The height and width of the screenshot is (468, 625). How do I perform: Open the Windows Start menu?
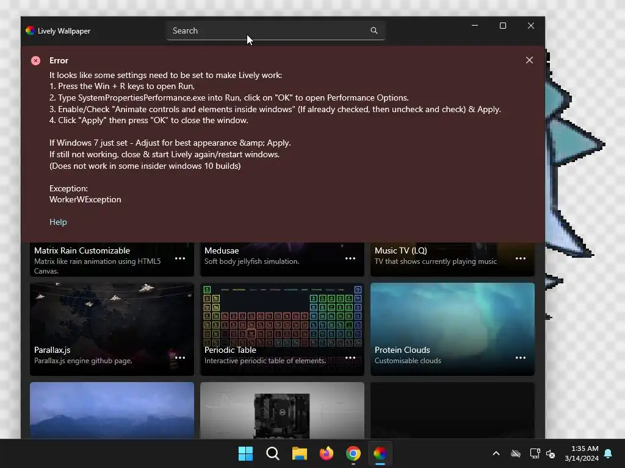pyautogui.click(x=245, y=453)
